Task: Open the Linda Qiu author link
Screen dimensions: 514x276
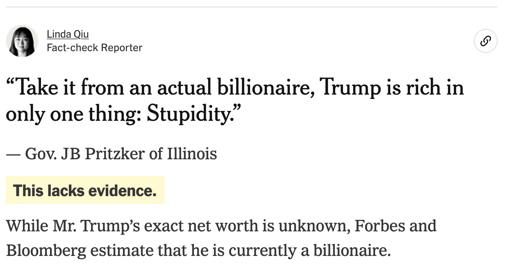Action: point(68,34)
